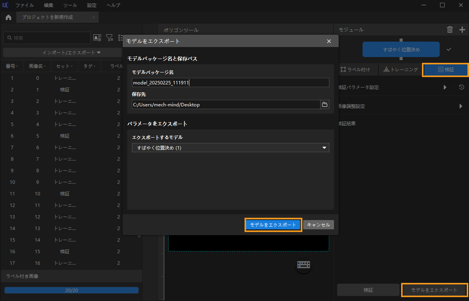Expand the 画像調整設定 section arrow

coord(461,106)
